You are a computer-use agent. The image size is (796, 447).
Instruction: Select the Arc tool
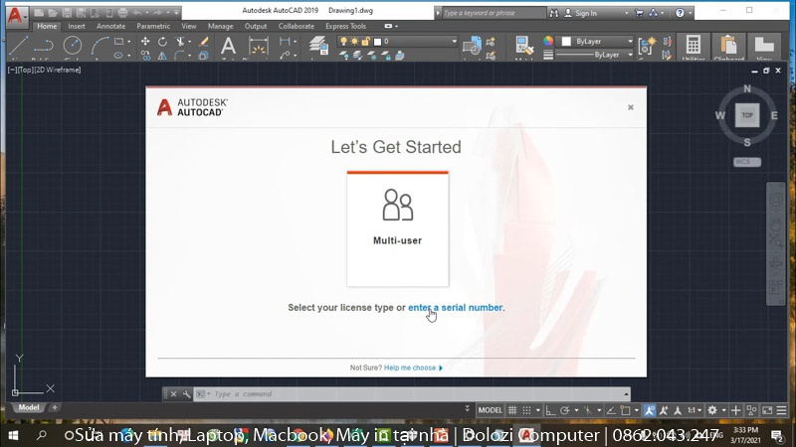(x=99, y=46)
